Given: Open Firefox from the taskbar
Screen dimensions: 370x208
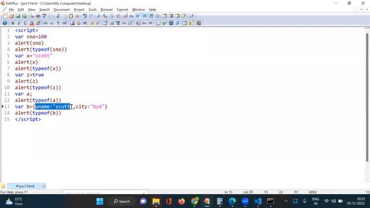Looking at the screenshot, I should click(182, 202).
